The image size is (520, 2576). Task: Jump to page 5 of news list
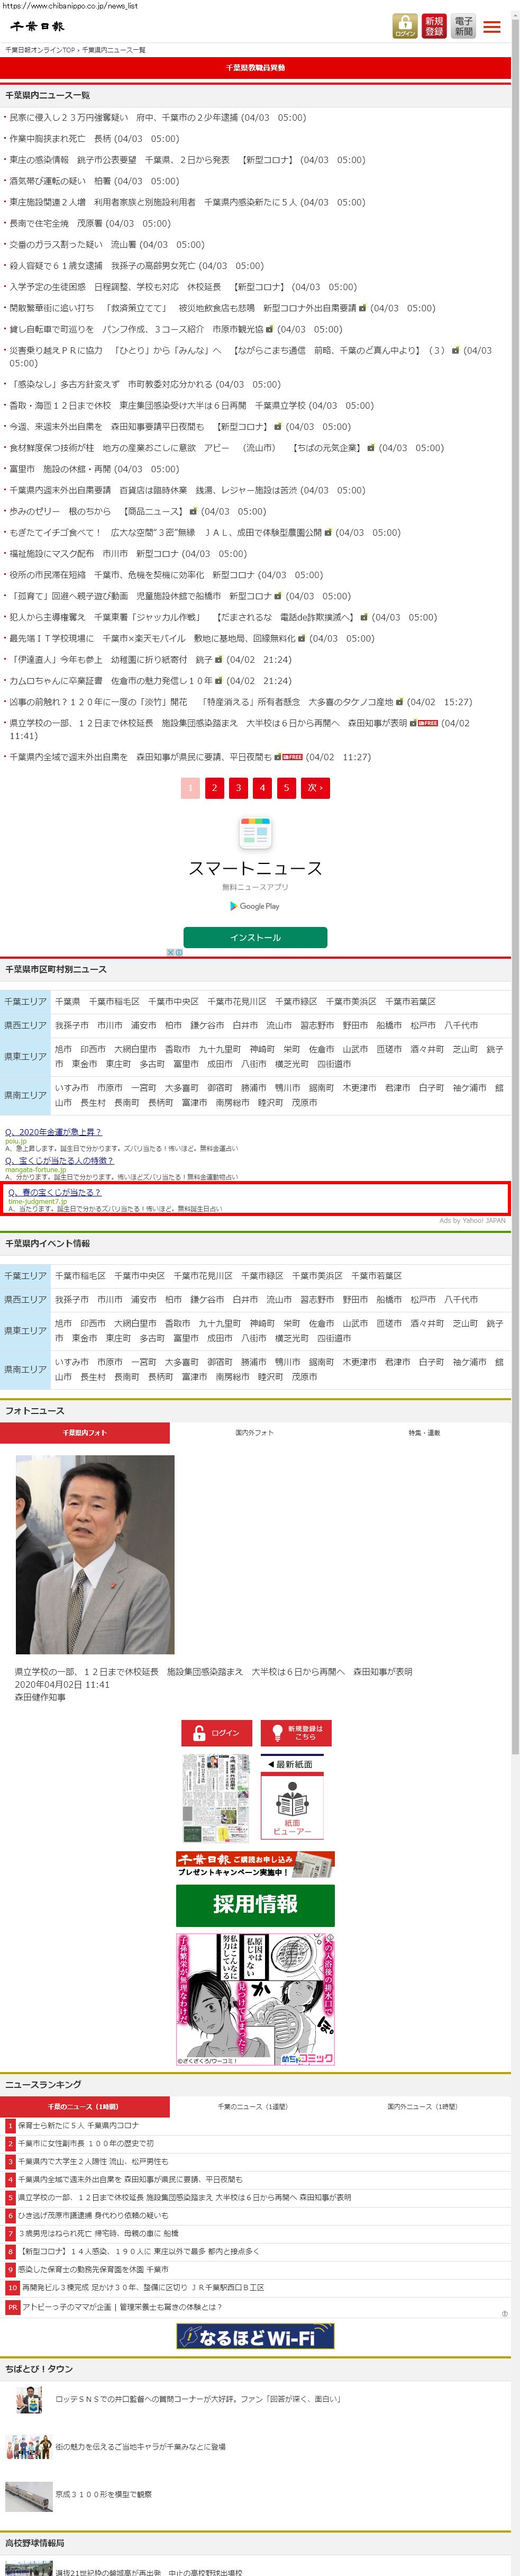tap(286, 788)
